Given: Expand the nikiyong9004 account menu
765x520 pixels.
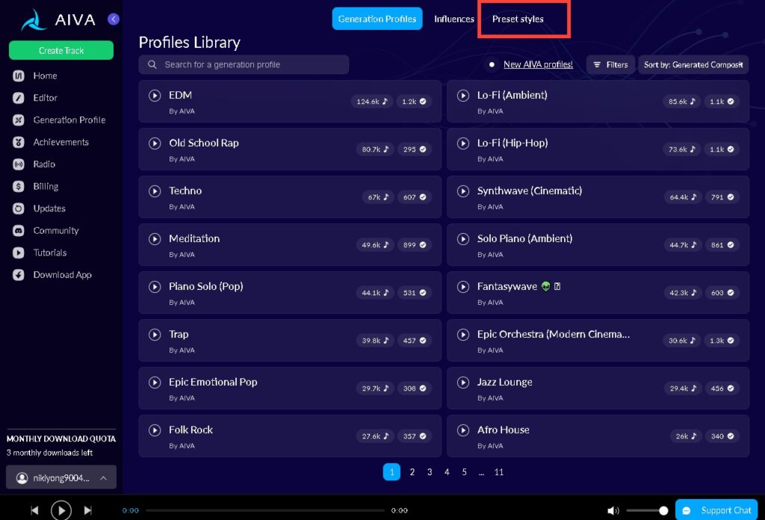Looking at the screenshot, I should pos(61,477).
